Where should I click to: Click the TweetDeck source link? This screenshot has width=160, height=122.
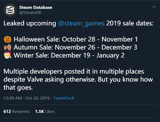pyautogui.click(x=64, y=98)
